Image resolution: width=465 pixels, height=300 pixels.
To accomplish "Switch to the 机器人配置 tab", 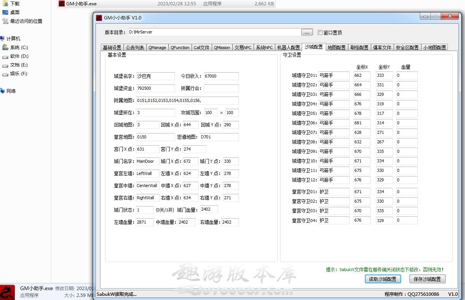I will click(x=288, y=48).
